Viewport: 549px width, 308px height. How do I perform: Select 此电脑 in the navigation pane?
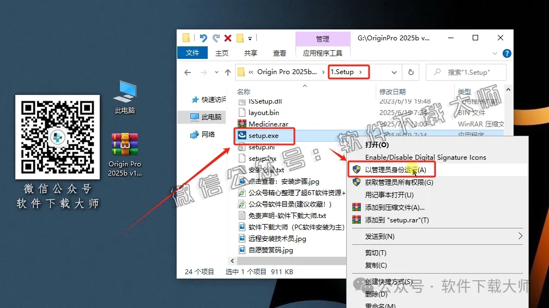point(206,117)
